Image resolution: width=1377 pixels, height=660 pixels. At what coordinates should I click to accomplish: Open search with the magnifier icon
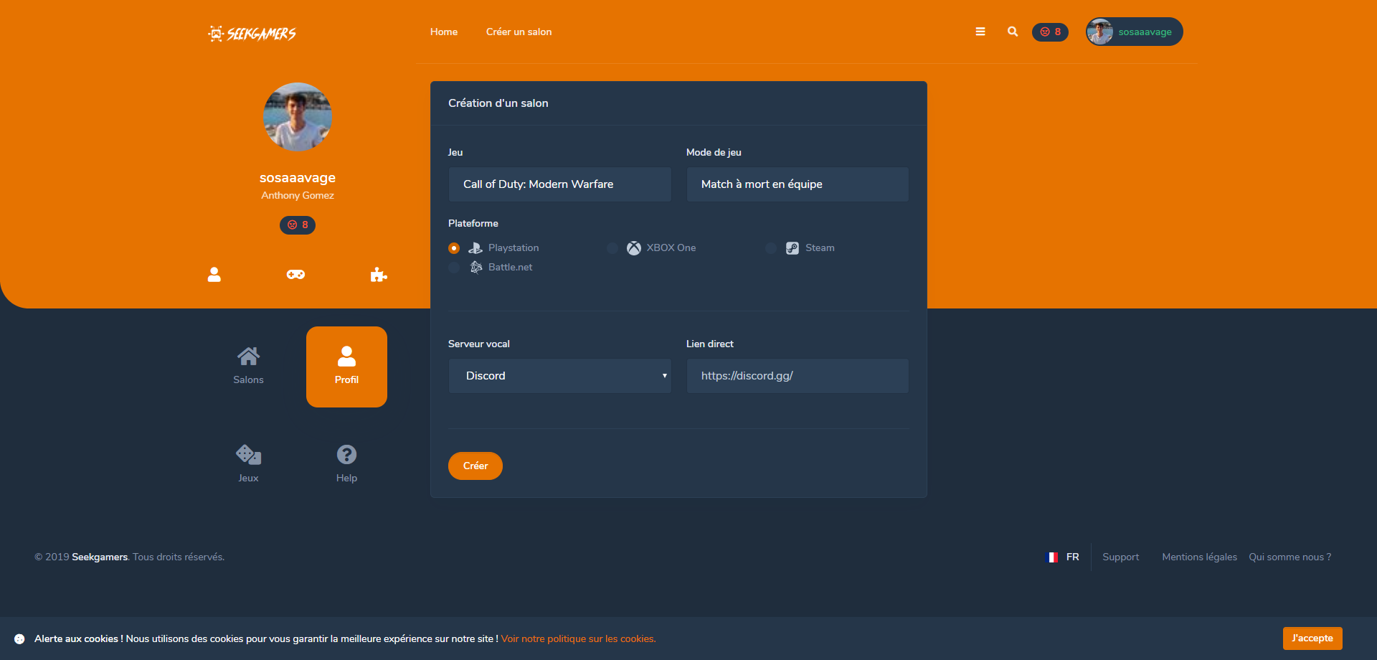1013,32
